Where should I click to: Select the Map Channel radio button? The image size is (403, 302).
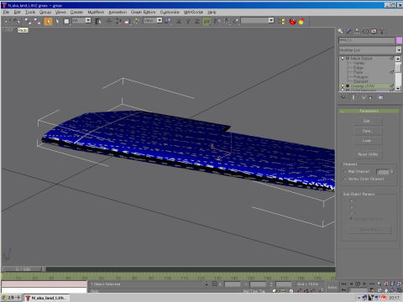click(345, 171)
